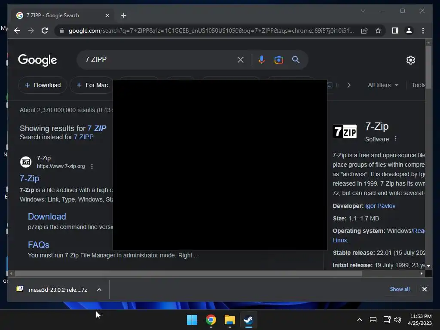
Task: Click the horizontal scrollbar thumb
Action: (188, 273)
